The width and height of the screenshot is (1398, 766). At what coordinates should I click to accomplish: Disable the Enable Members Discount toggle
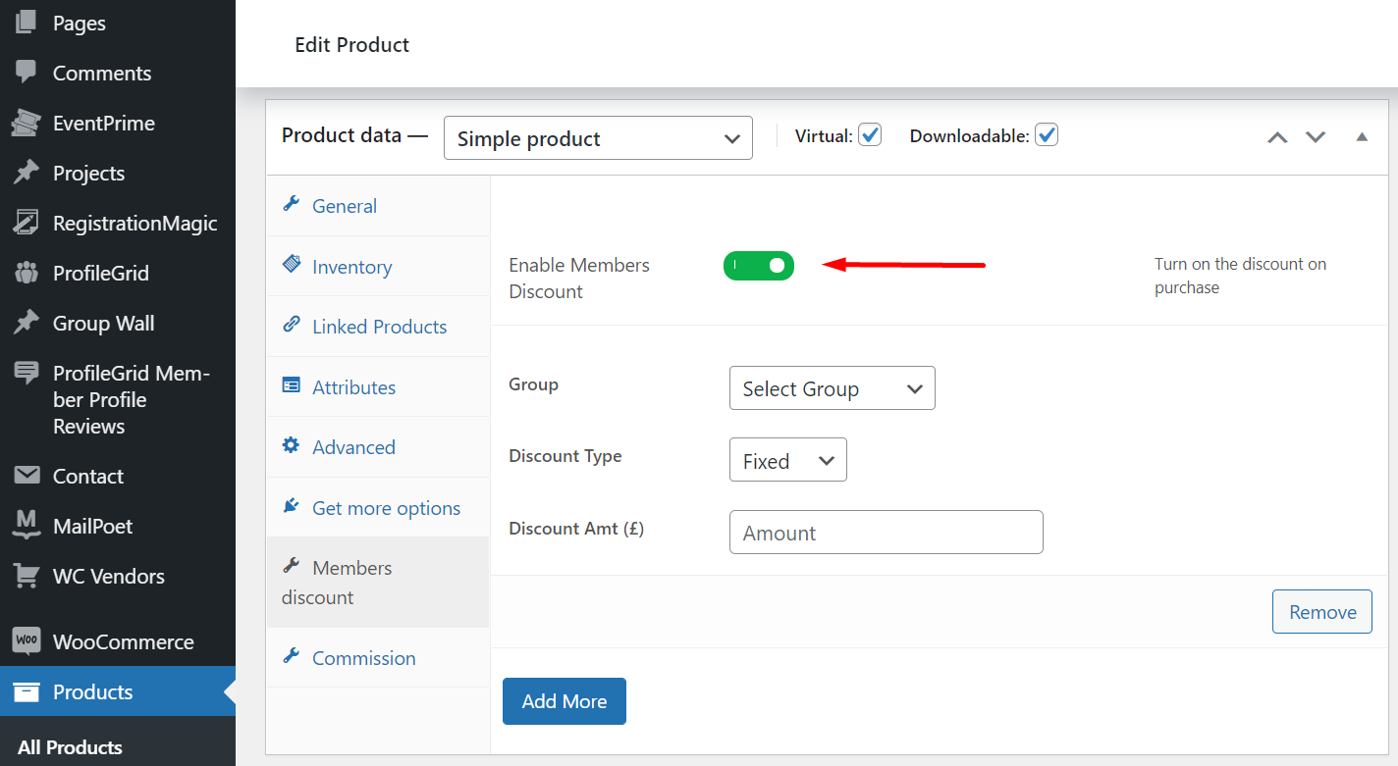pyautogui.click(x=759, y=265)
